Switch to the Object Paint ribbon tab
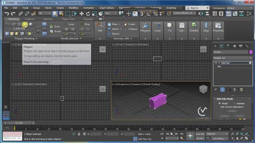 tap(68, 19)
